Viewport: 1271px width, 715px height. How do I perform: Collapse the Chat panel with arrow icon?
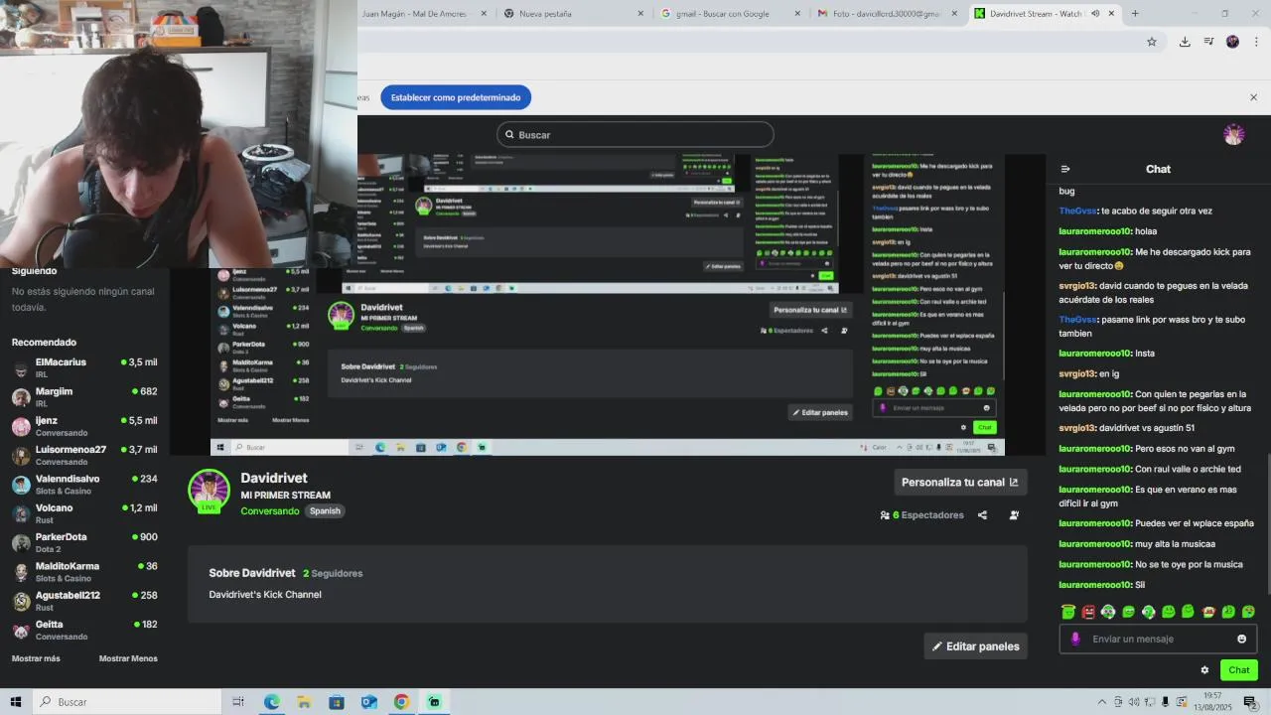click(1065, 169)
